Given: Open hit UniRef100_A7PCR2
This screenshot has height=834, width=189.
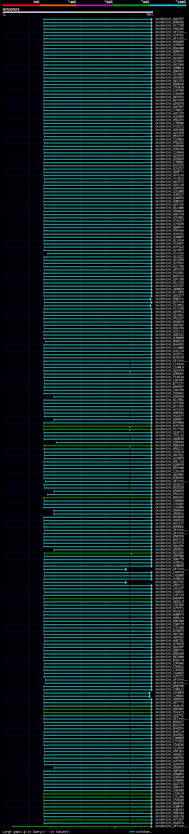Looking at the screenshot, I should [x=170, y=35].
